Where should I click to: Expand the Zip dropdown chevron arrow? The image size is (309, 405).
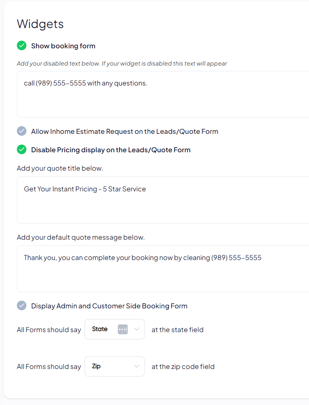pos(137,366)
